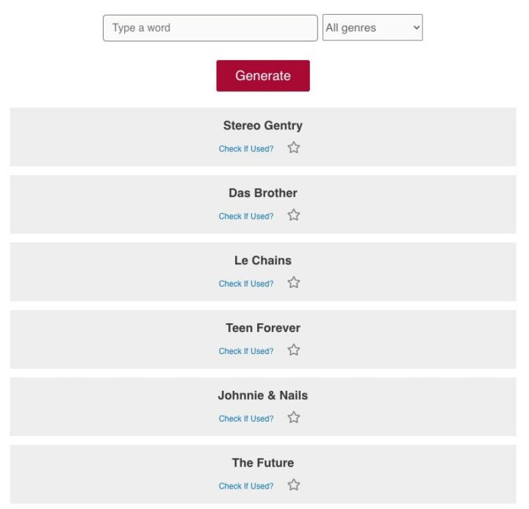Image resolution: width=529 pixels, height=509 pixels.
Task: Check if The Future is used
Action: point(246,486)
